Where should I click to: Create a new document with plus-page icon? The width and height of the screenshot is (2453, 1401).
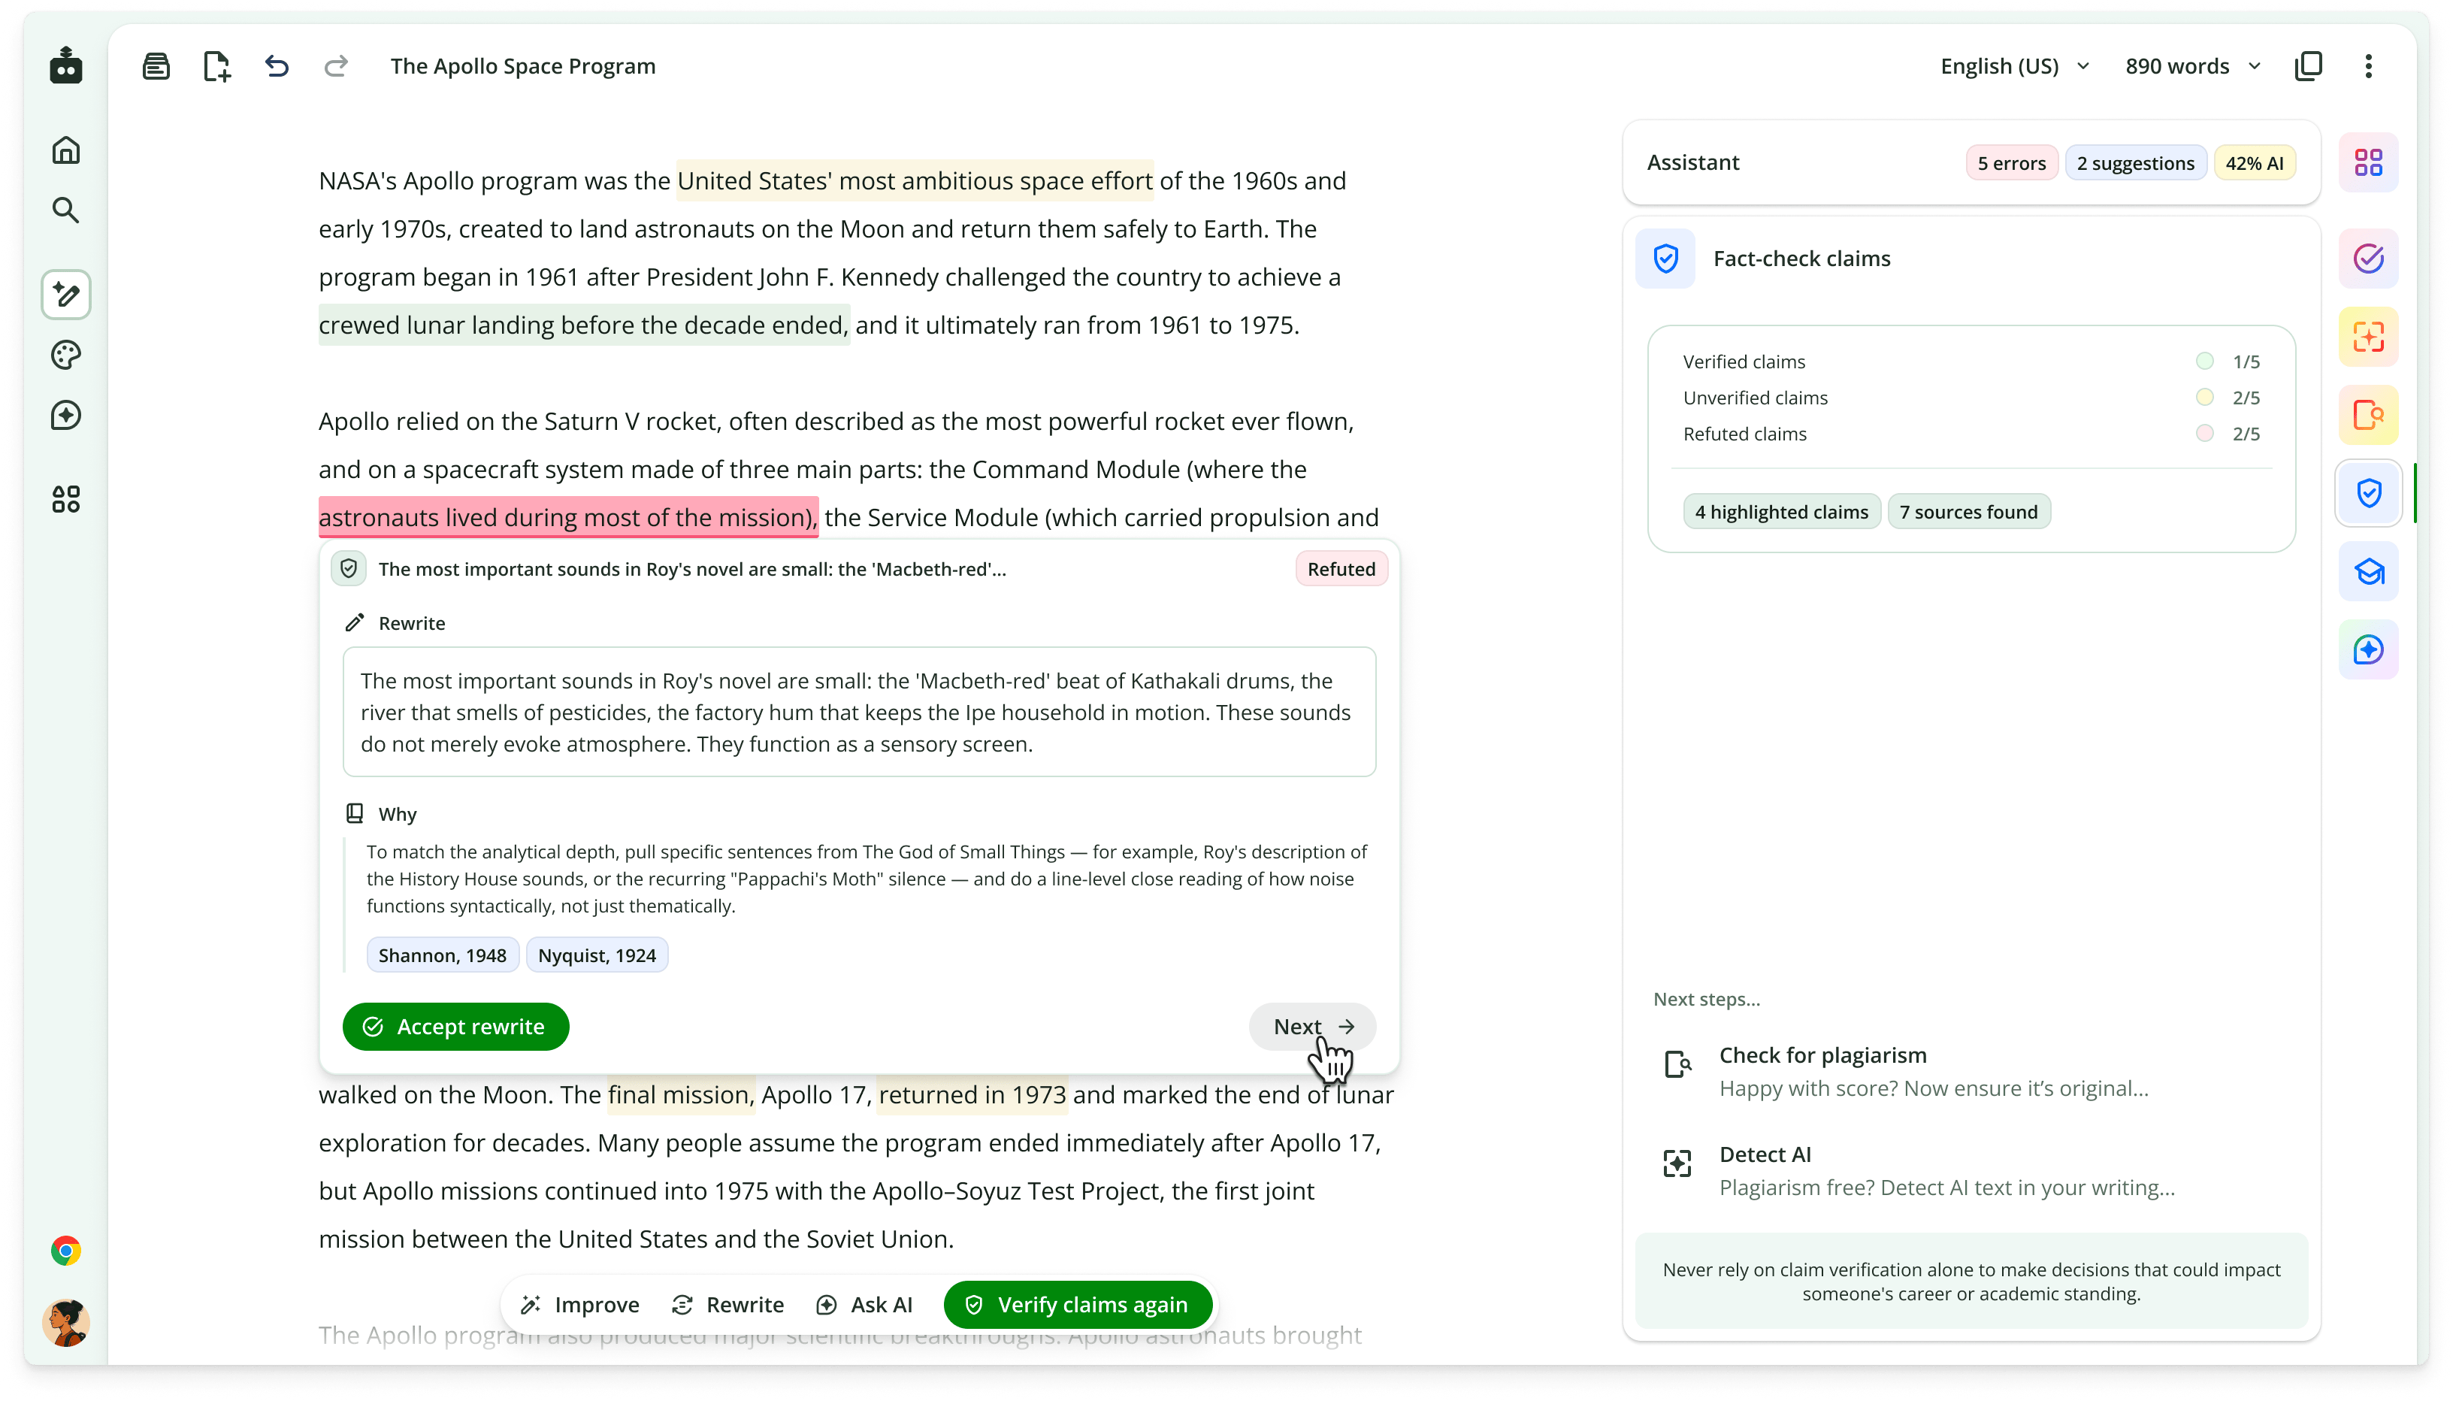click(216, 66)
